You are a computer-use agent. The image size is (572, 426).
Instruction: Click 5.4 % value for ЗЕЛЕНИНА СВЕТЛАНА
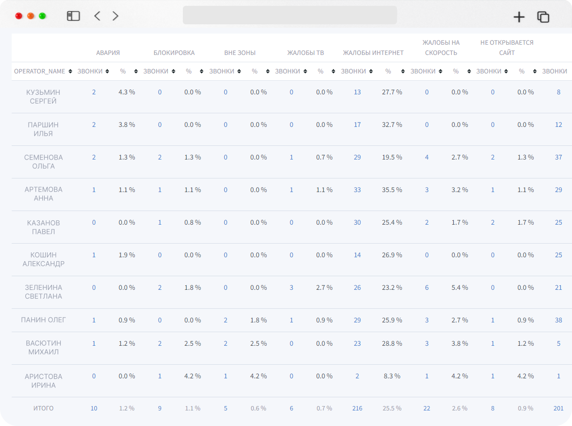(460, 288)
